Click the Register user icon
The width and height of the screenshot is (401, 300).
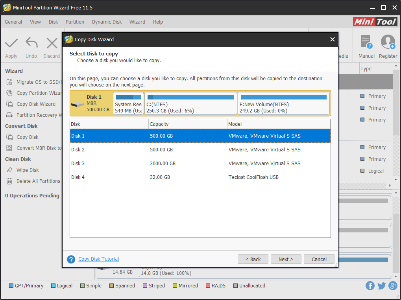[x=388, y=42]
